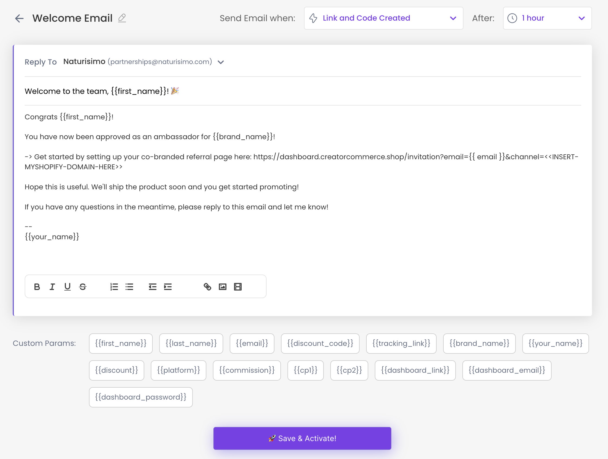608x459 pixels.
Task: Decrease the indent level
Action: (153, 287)
